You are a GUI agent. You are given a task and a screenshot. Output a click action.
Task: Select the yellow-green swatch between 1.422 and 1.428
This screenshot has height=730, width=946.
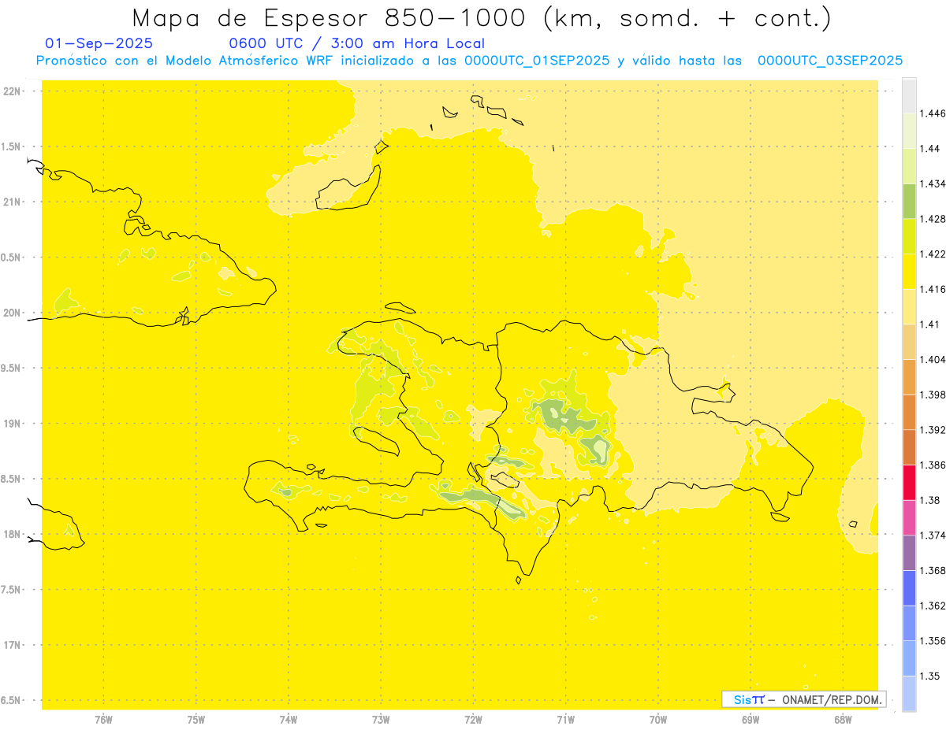pos(909,236)
